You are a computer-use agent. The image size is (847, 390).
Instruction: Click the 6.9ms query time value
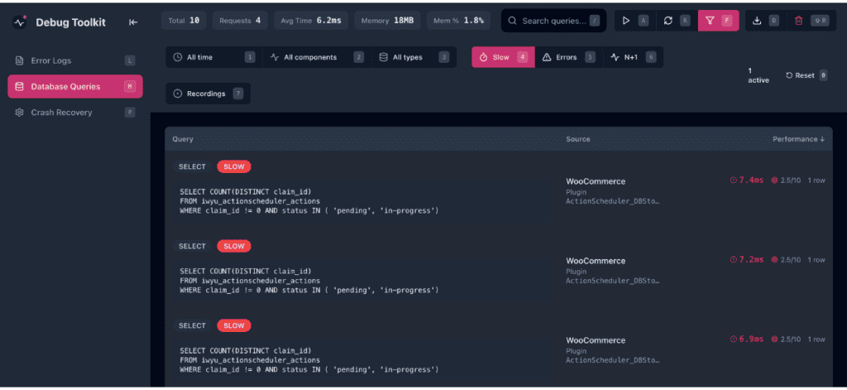(x=751, y=339)
